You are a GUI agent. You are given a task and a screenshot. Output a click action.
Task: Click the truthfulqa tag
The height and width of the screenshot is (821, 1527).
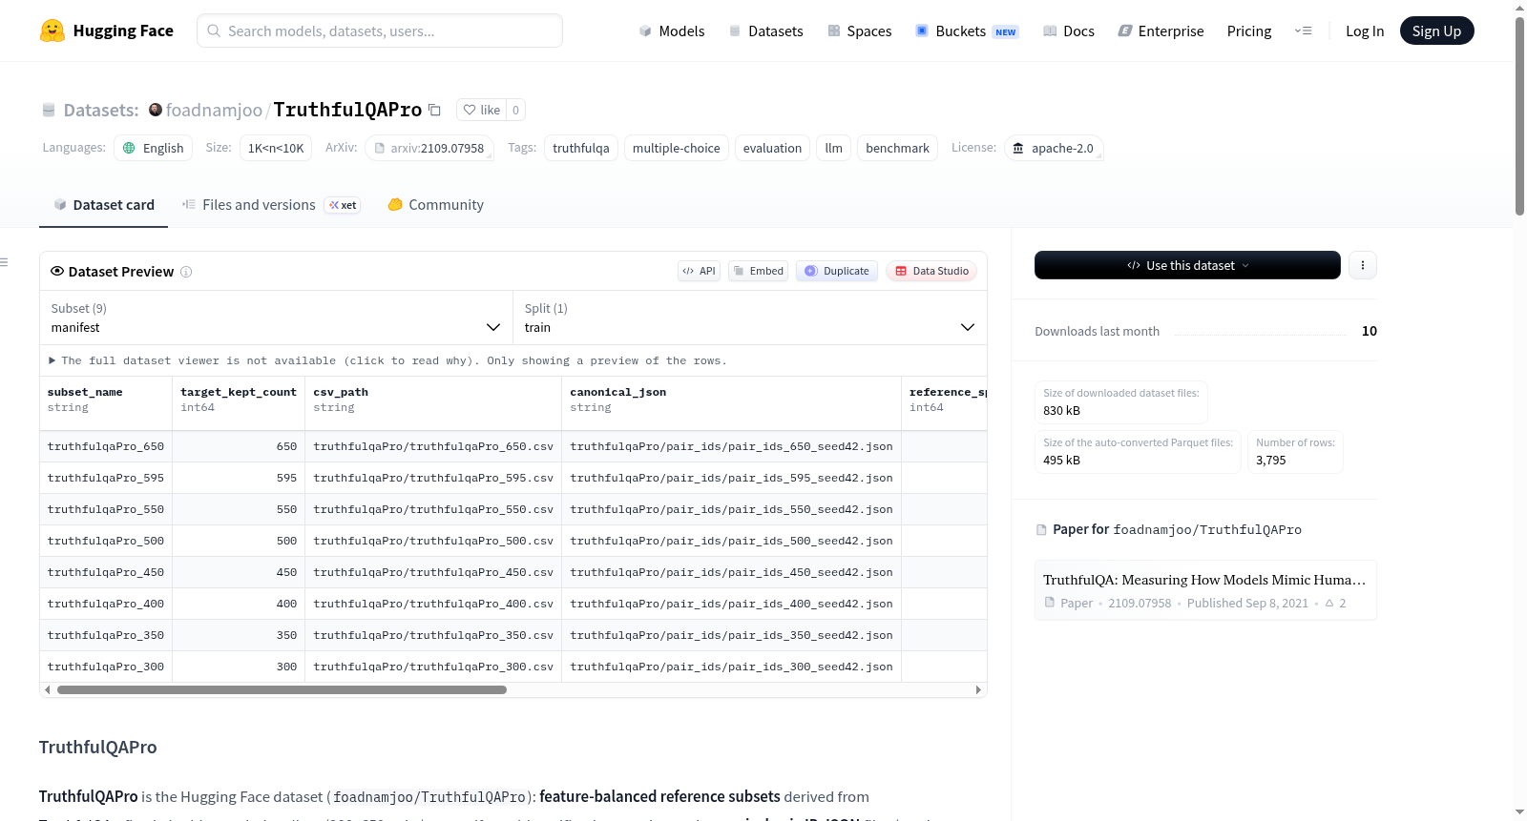(580, 148)
